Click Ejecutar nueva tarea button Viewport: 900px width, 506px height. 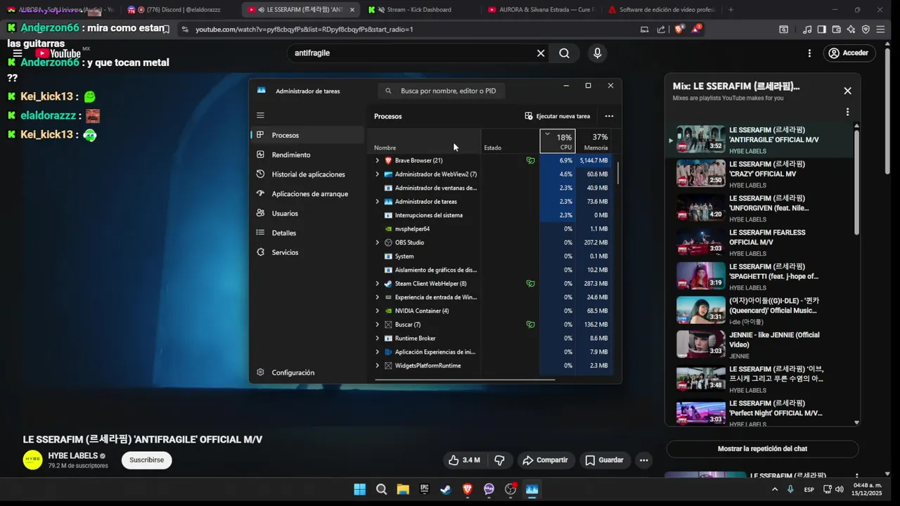pyautogui.click(x=558, y=116)
